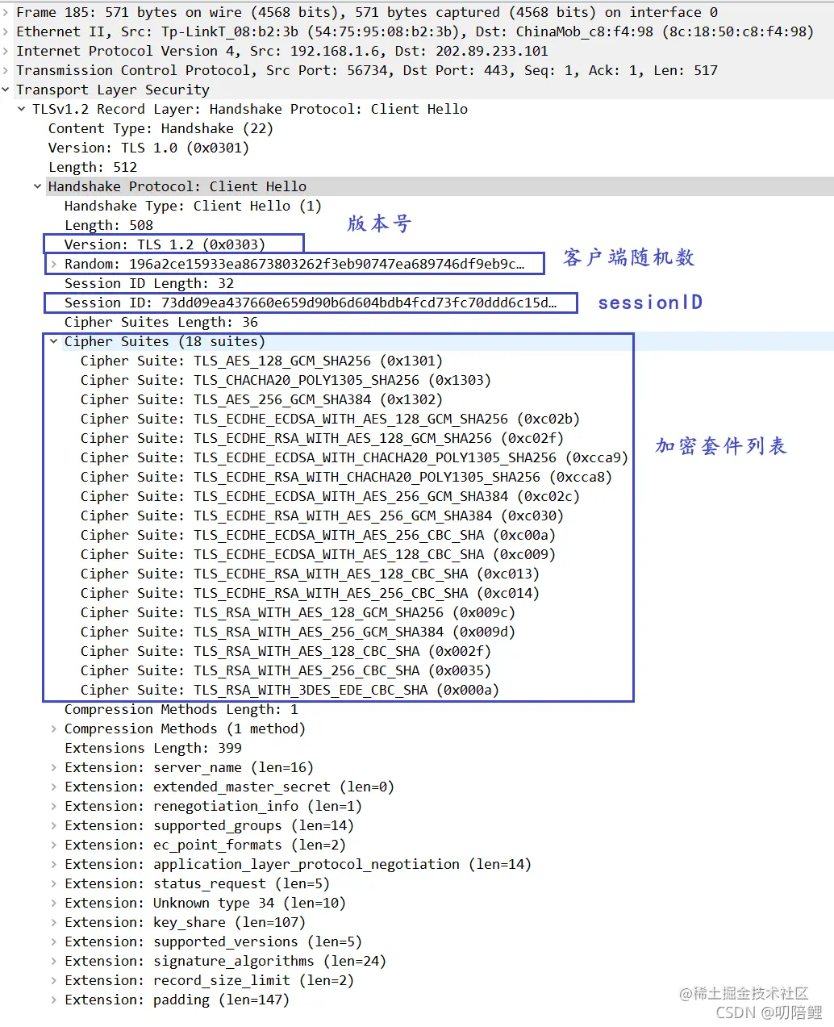Select cipher ECDHE_ECDSA_WITH_AES_128_GCM_SHA256 (0xc02b)
The image size is (834, 1027).
(330, 419)
